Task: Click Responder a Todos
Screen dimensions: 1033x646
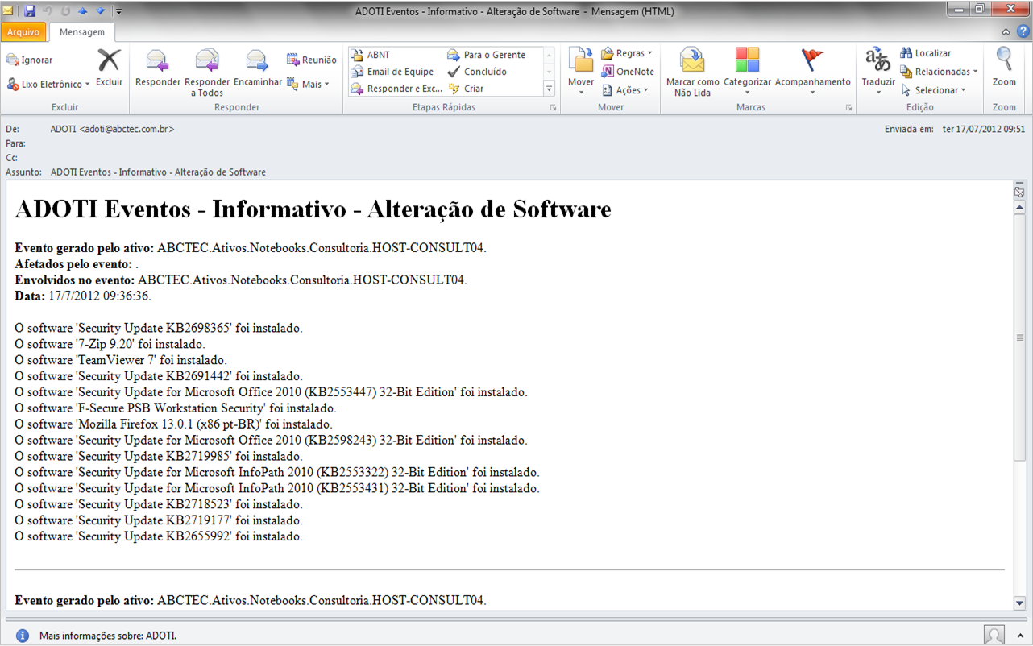Action: pyautogui.click(x=207, y=72)
